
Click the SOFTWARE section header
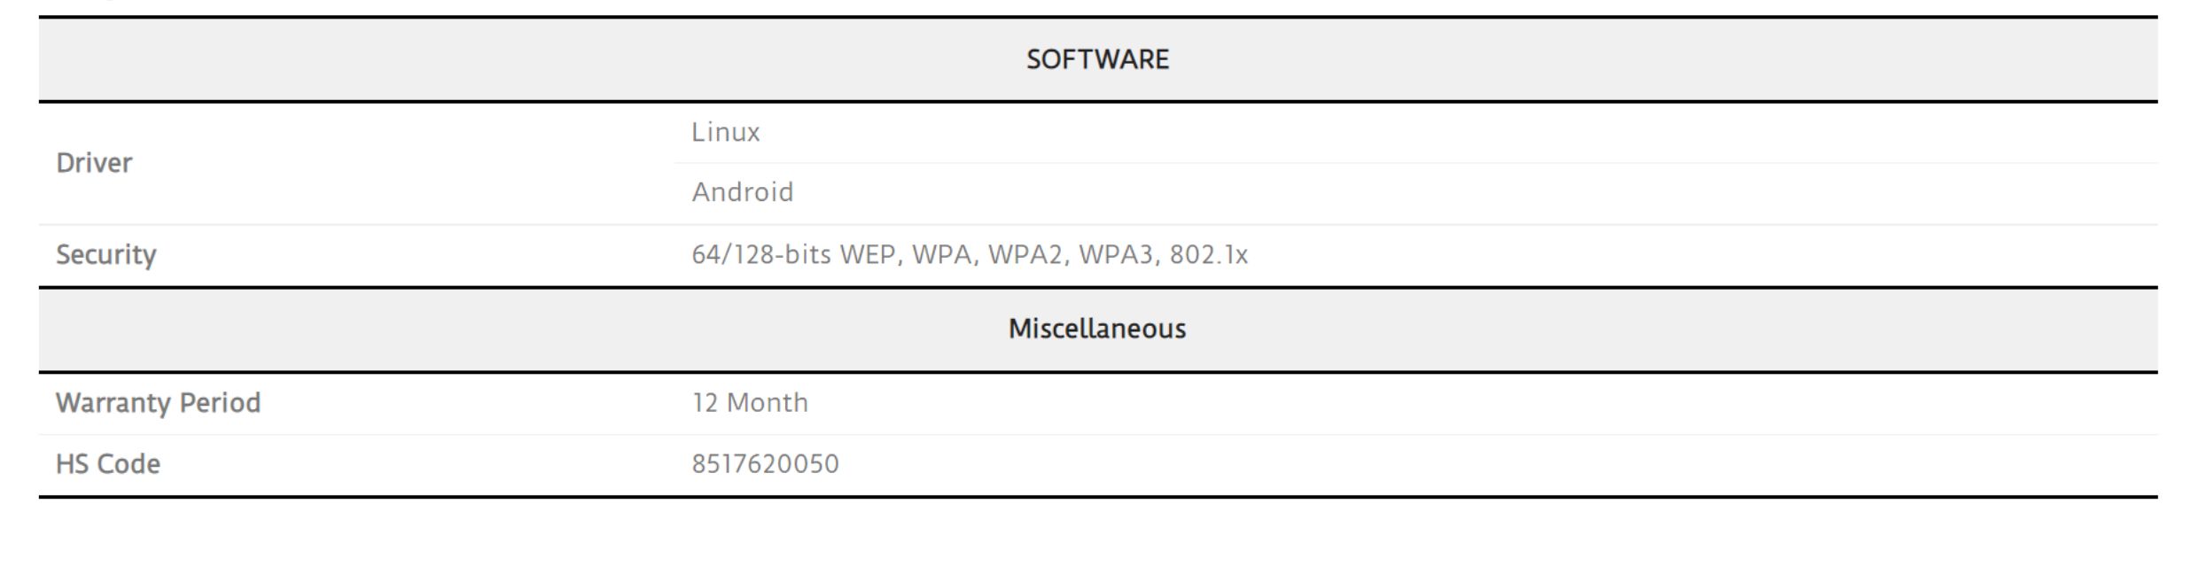[x=1097, y=59]
